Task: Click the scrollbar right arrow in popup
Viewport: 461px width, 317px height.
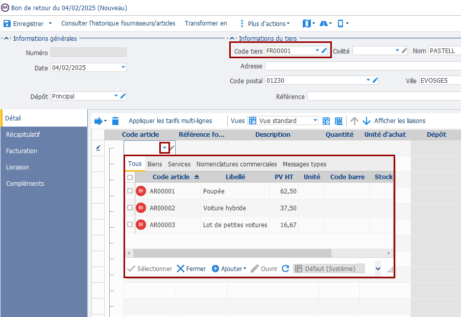Action: click(389, 253)
